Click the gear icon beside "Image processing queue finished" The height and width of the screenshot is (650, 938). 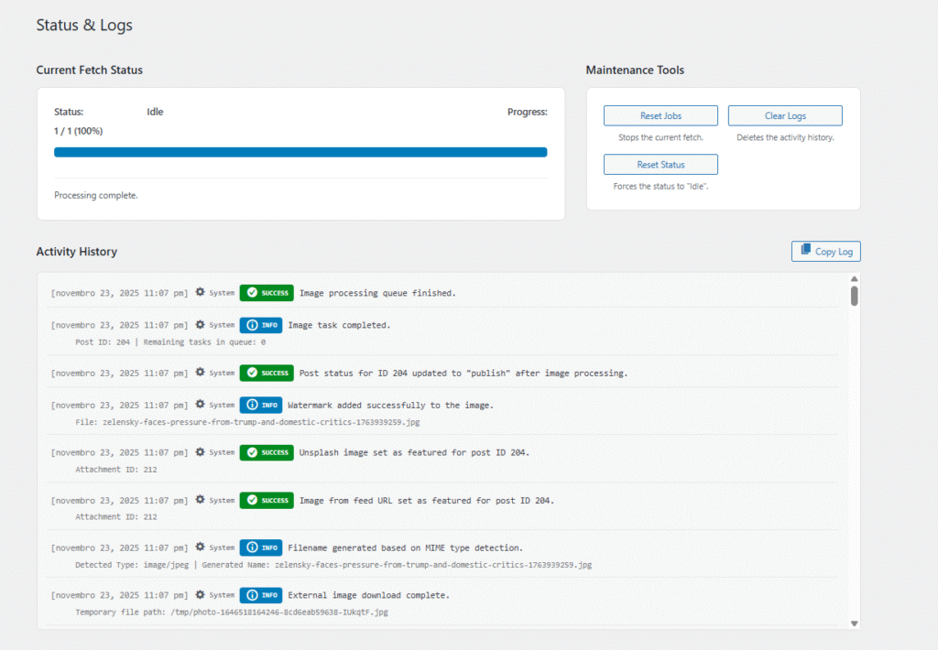point(199,292)
